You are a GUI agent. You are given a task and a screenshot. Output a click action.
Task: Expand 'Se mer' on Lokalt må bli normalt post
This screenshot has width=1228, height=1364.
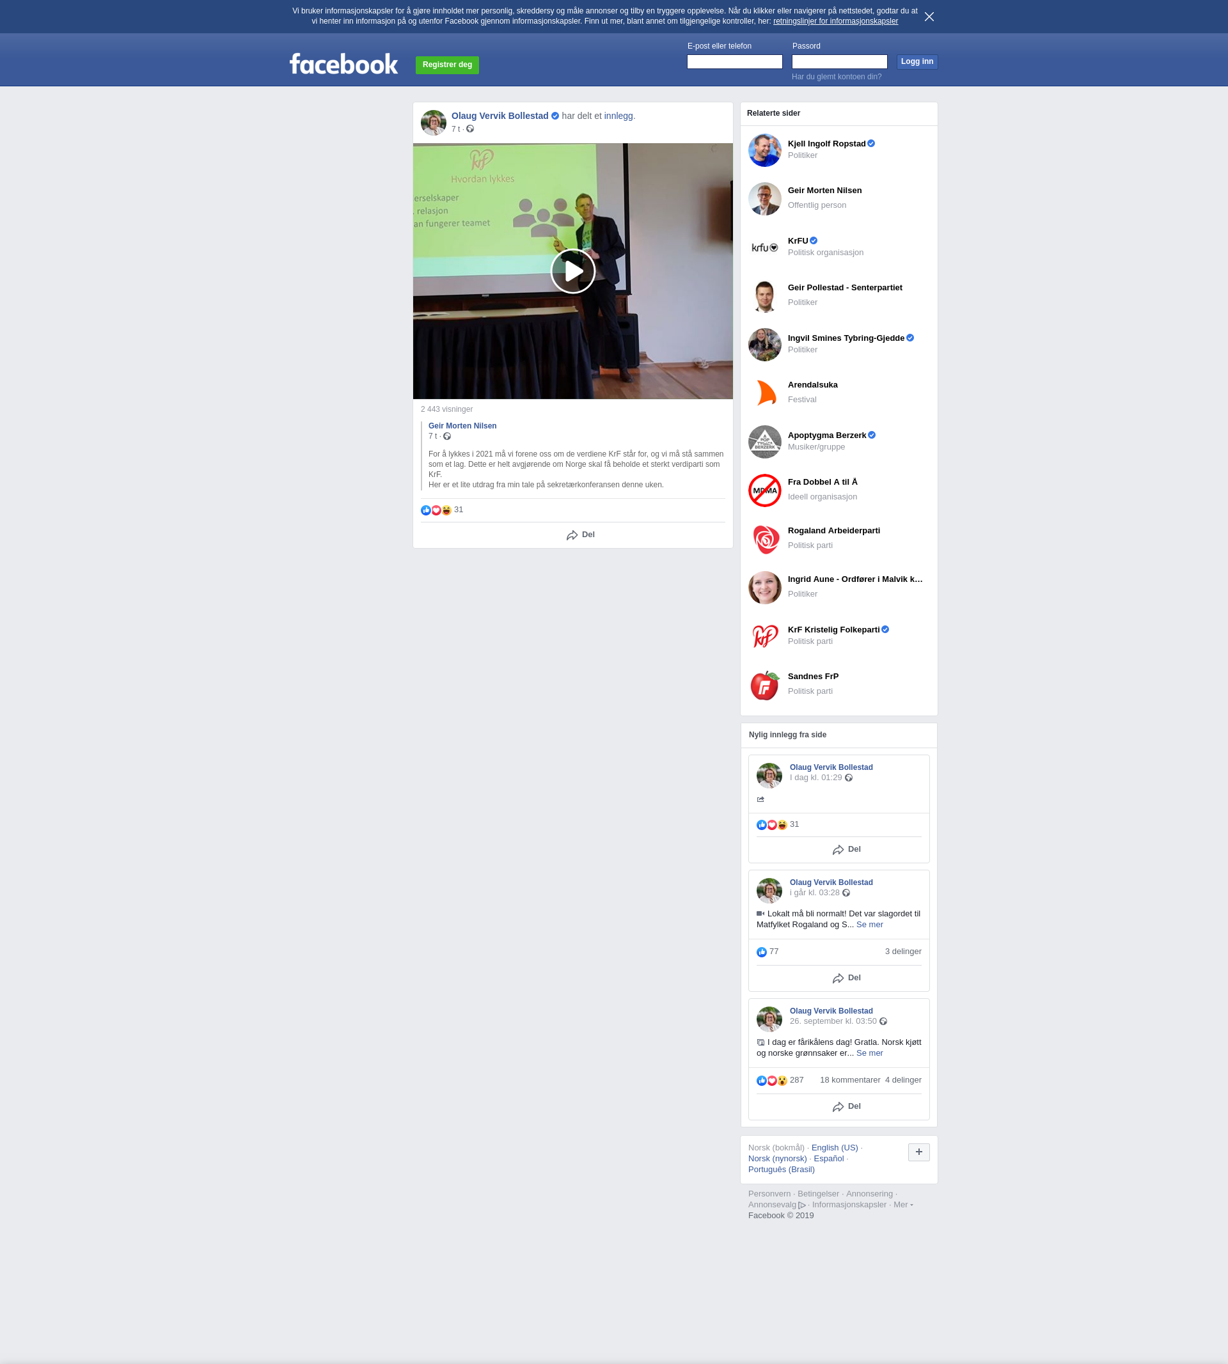coord(869,924)
